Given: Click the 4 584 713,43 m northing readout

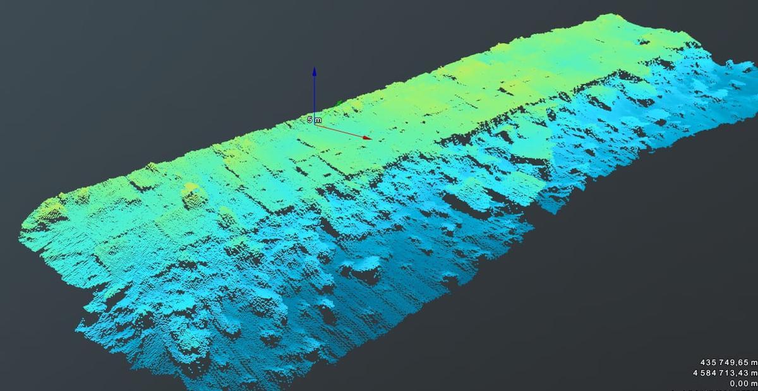Looking at the screenshot, I should pyautogui.click(x=725, y=373).
